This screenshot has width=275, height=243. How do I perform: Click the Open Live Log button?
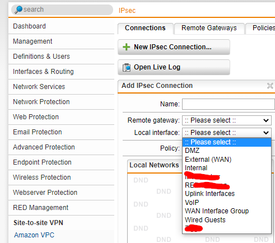click(x=174, y=67)
